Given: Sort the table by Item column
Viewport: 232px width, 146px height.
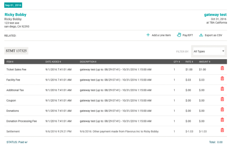Looking at the screenshot, I should click(x=10, y=62).
